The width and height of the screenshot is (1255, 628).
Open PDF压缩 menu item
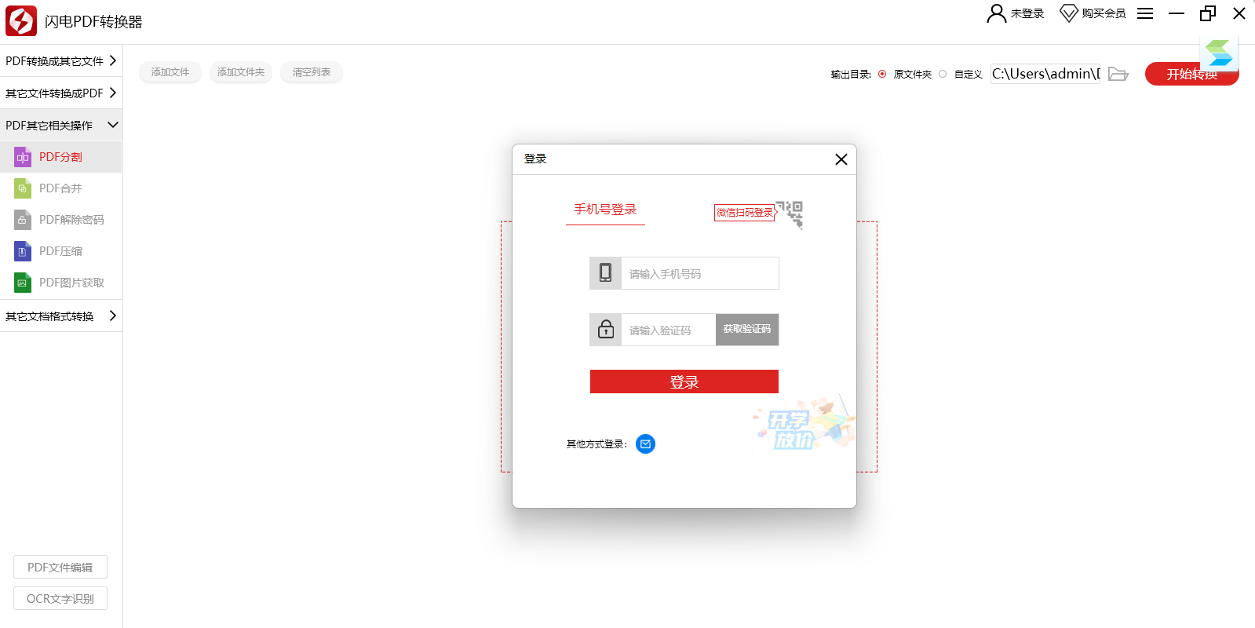pos(61,251)
